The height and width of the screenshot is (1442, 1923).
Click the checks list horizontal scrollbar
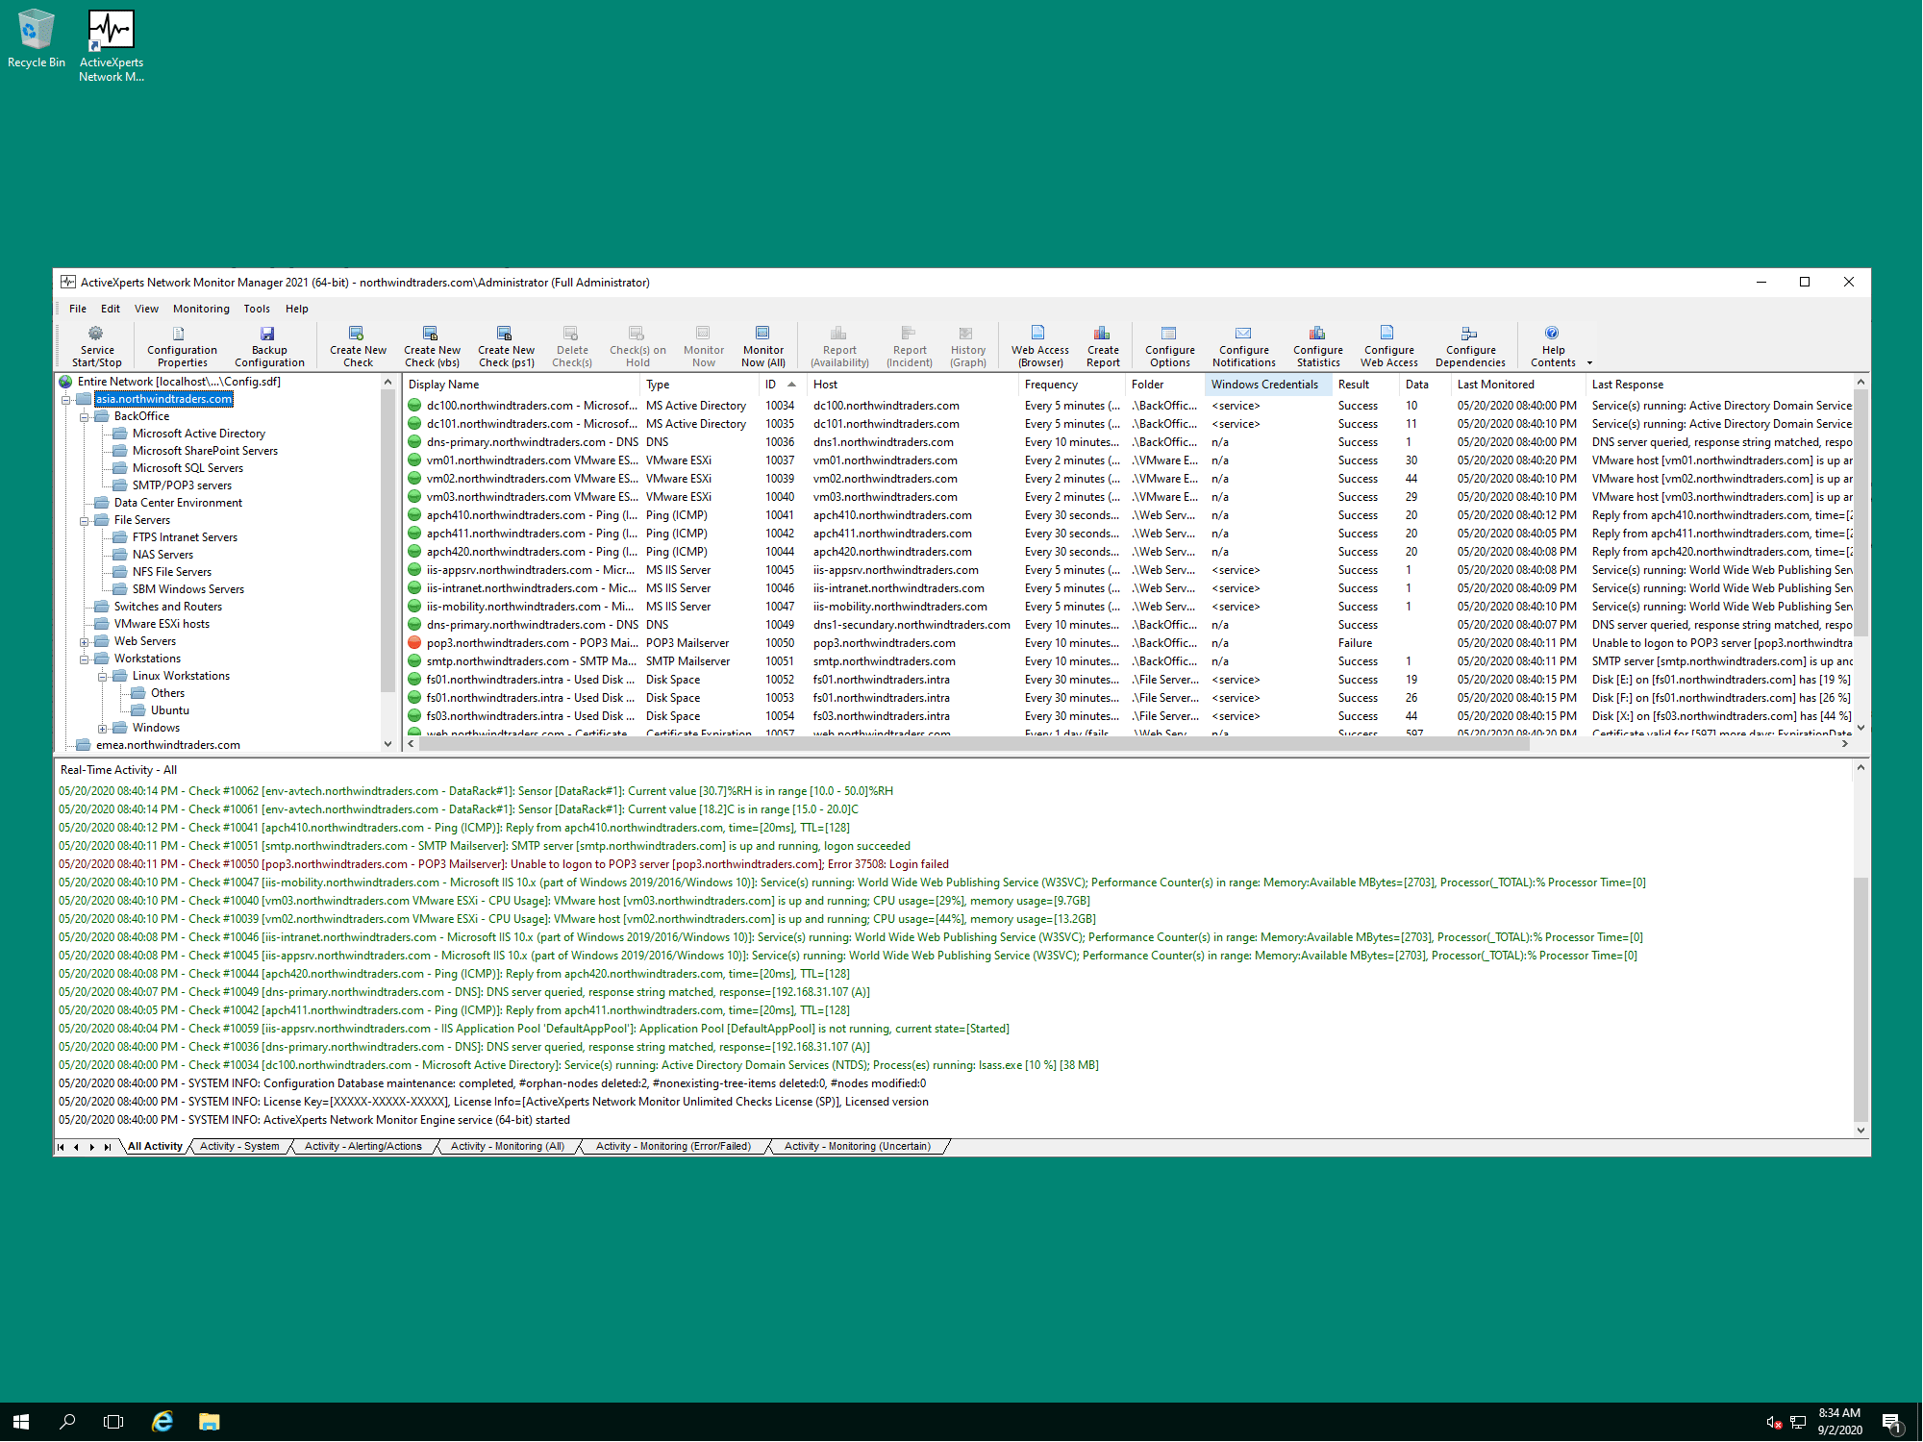click(973, 743)
